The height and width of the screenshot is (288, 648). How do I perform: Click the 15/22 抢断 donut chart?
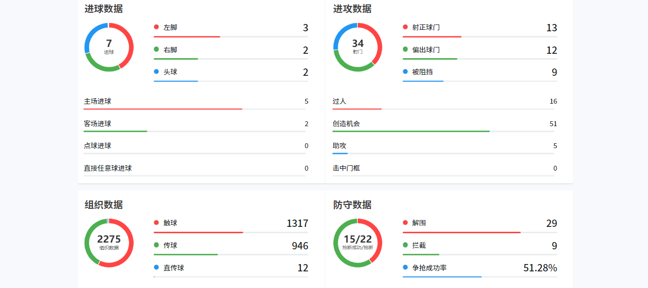[x=358, y=243]
